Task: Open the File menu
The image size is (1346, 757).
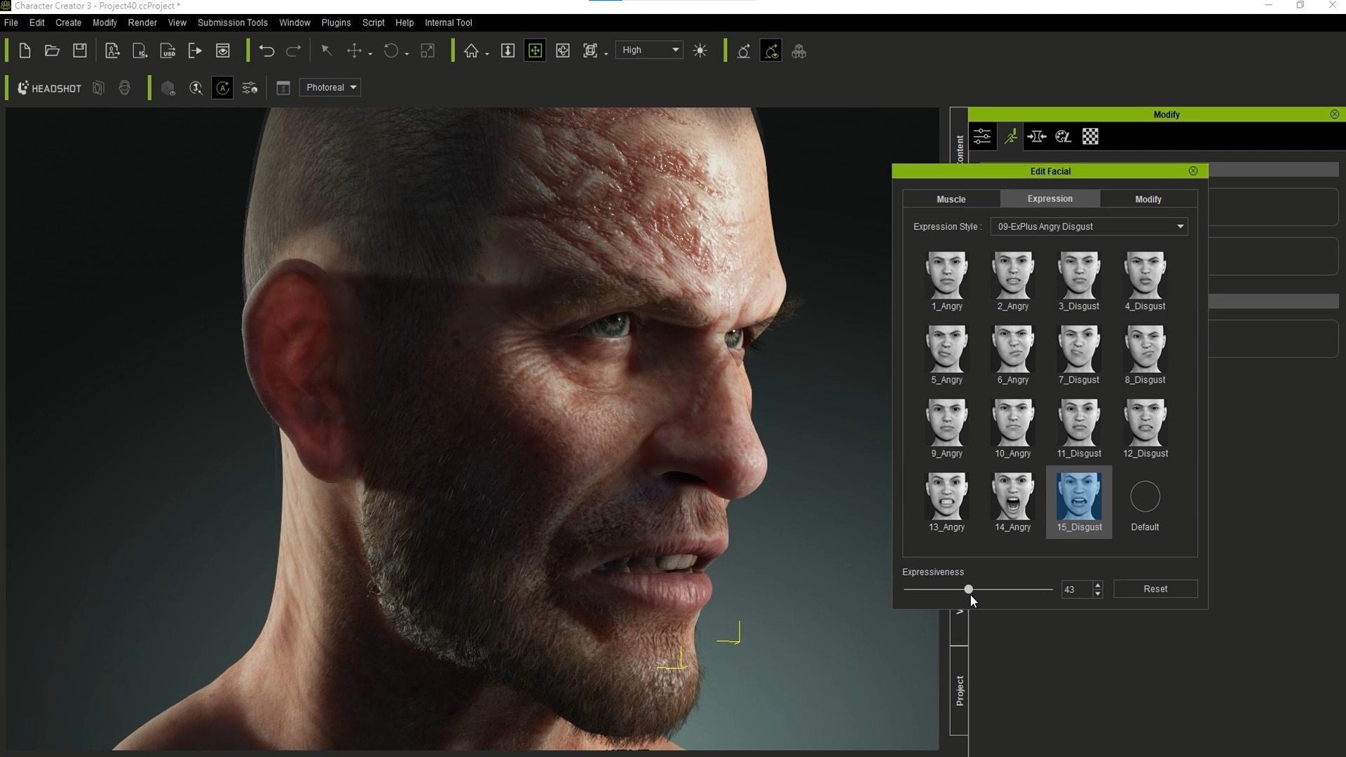Action: pos(11,22)
